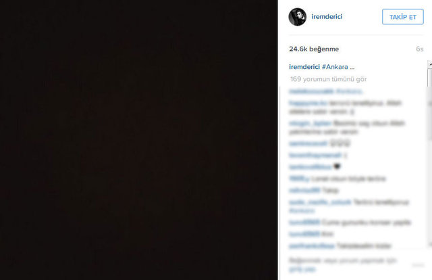Open the commenter username beside the black heart emoji

pyautogui.click(x=310, y=167)
